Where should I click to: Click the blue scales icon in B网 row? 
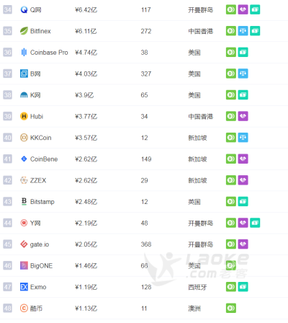pos(243,74)
